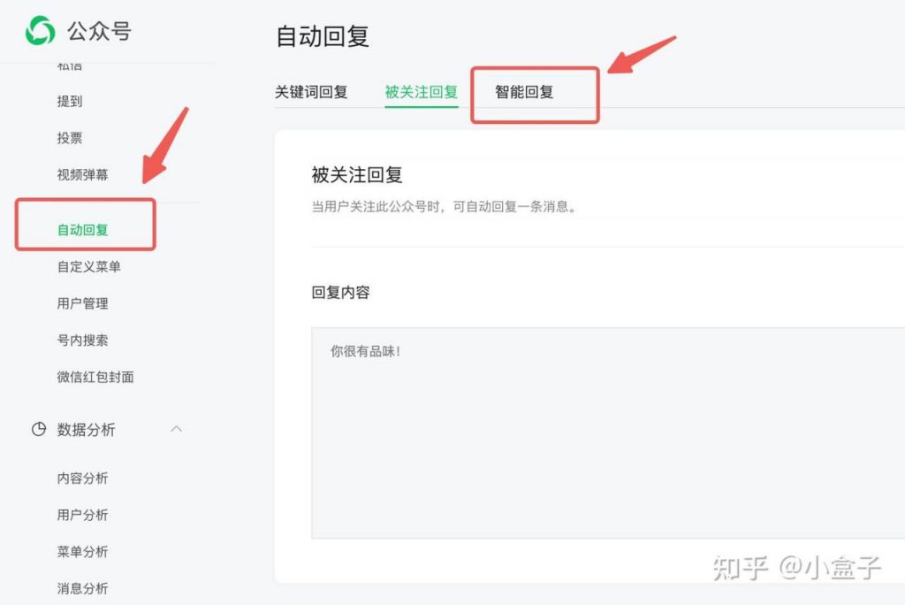Open 投票 in the sidebar
This screenshot has width=905, height=605.
tap(69, 138)
